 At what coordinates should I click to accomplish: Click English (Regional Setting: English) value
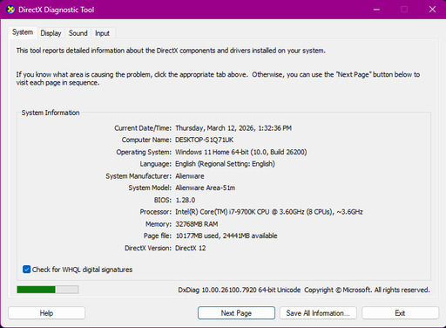225,164
